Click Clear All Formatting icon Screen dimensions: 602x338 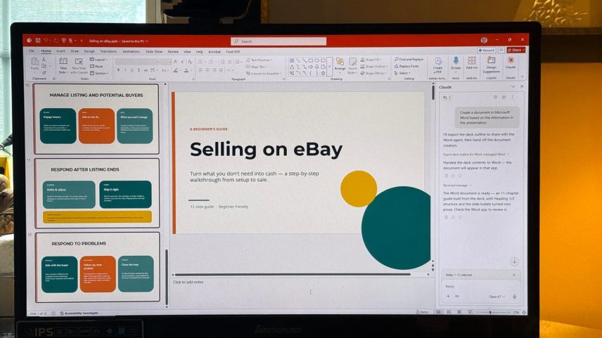pos(190,61)
